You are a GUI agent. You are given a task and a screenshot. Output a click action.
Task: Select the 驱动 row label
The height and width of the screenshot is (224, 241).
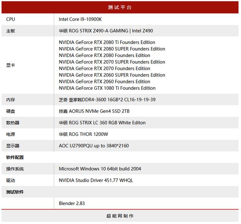11,180
